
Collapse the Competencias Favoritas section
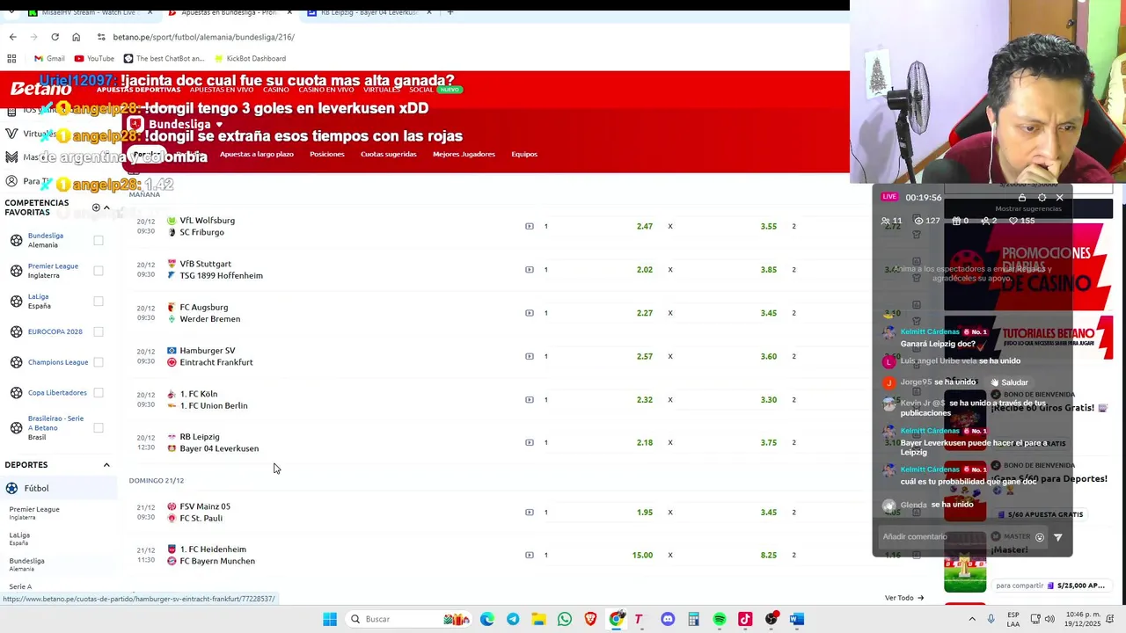(106, 208)
